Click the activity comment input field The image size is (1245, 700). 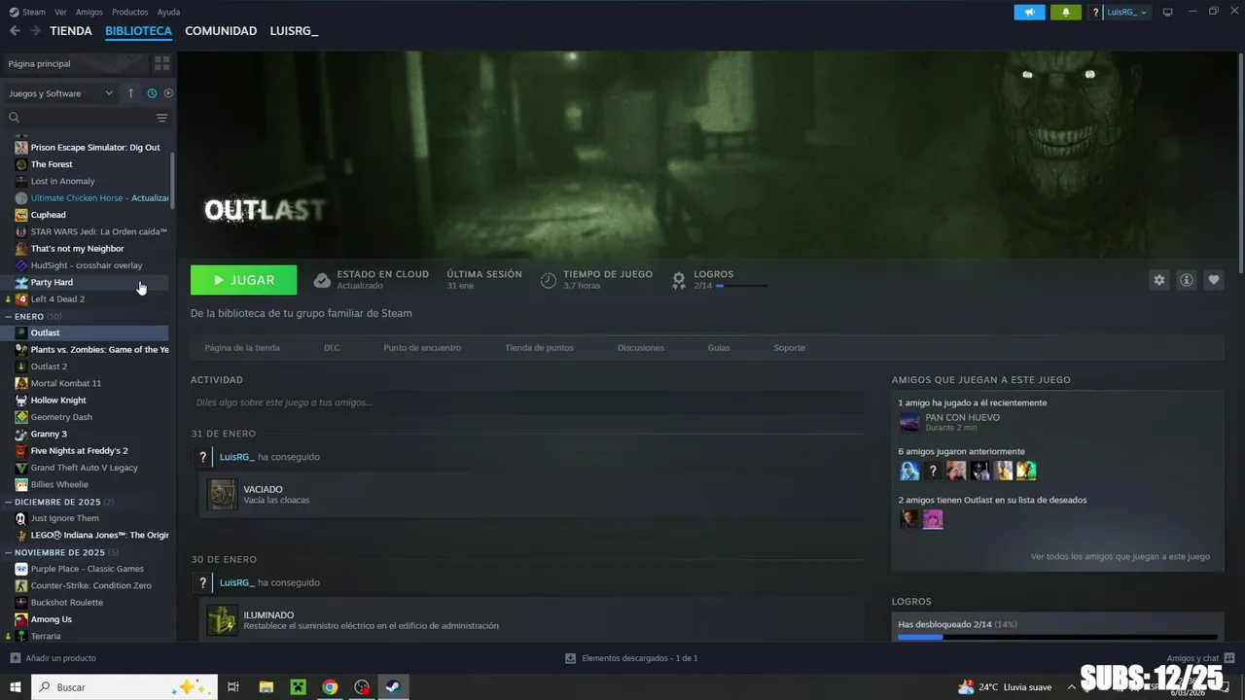coord(527,402)
